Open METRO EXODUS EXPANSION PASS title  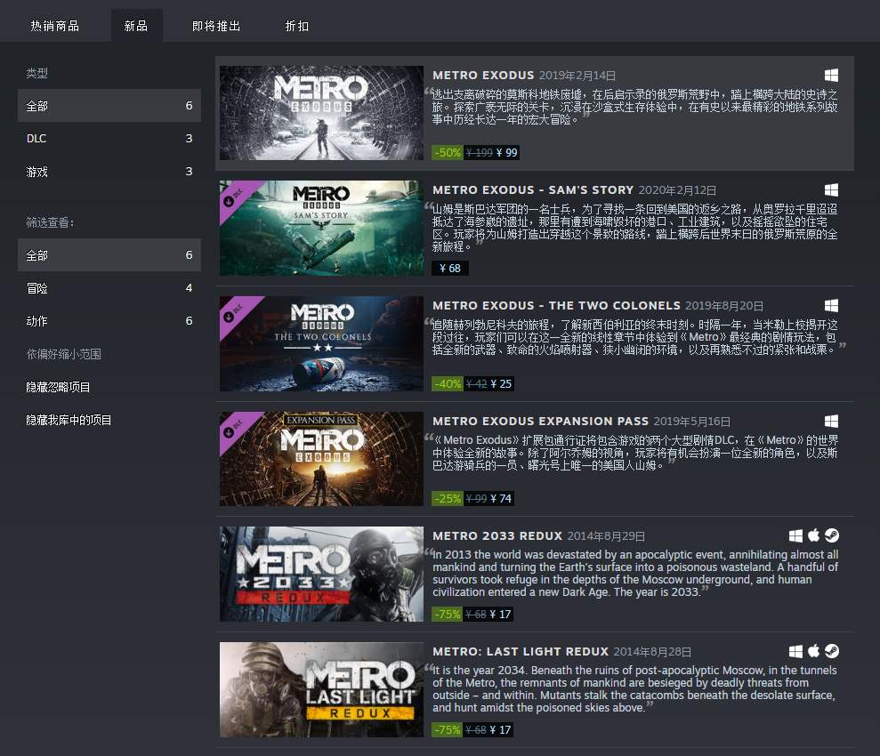[x=540, y=422]
